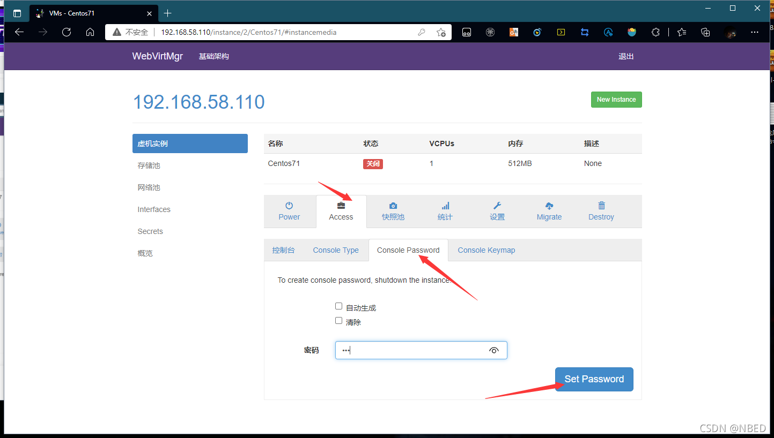The image size is (774, 438).
Task: Switch to the 统计 statistics tab
Action: click(445, 212)
